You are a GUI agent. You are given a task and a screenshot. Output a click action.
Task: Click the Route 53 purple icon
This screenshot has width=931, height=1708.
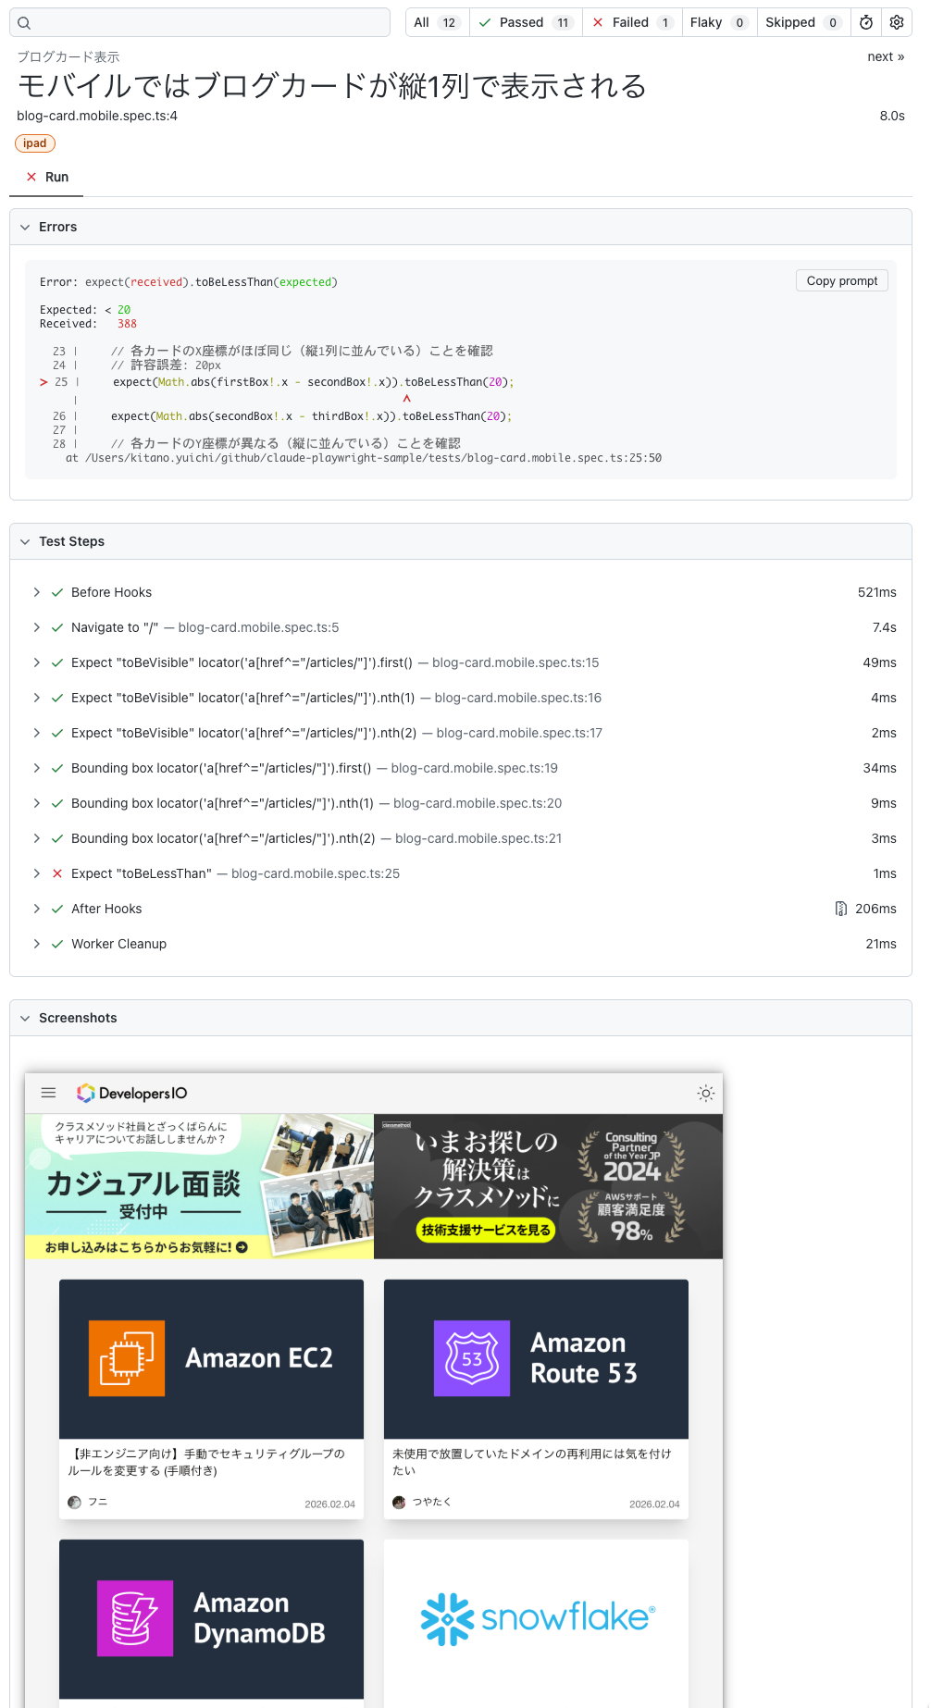pos(472,1357)
